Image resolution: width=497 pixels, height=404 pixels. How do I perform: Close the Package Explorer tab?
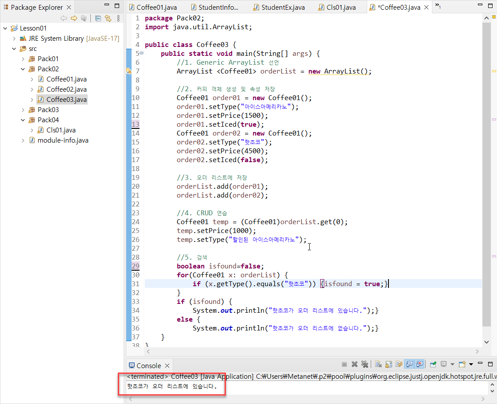point(69,7)
